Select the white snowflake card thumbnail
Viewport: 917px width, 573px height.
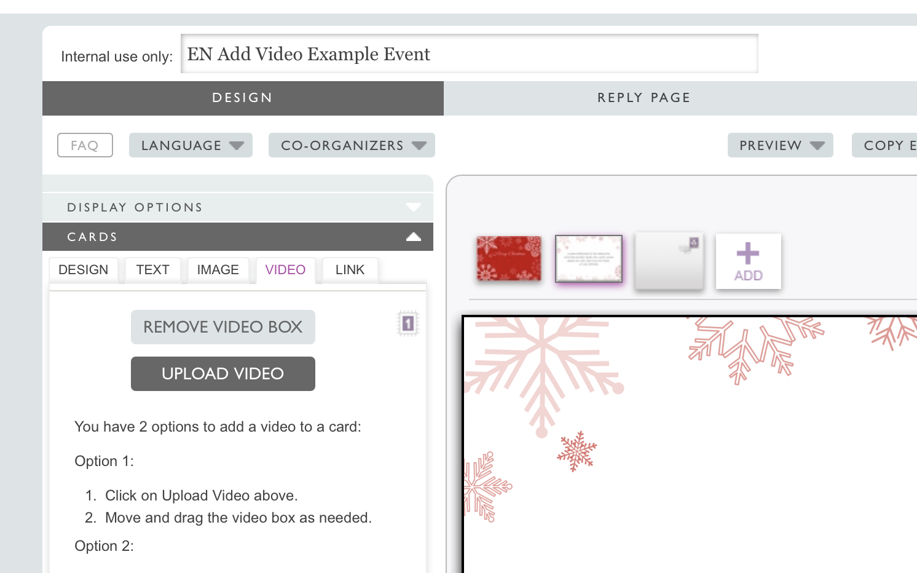[589, 259]
